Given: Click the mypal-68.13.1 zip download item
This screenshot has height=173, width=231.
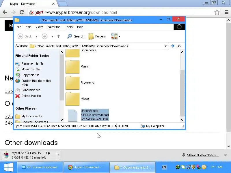Looking at the screenshot, I should (29, 155).
